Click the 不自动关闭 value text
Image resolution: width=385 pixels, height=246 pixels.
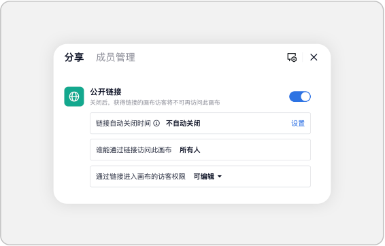(x=183, y=124)
